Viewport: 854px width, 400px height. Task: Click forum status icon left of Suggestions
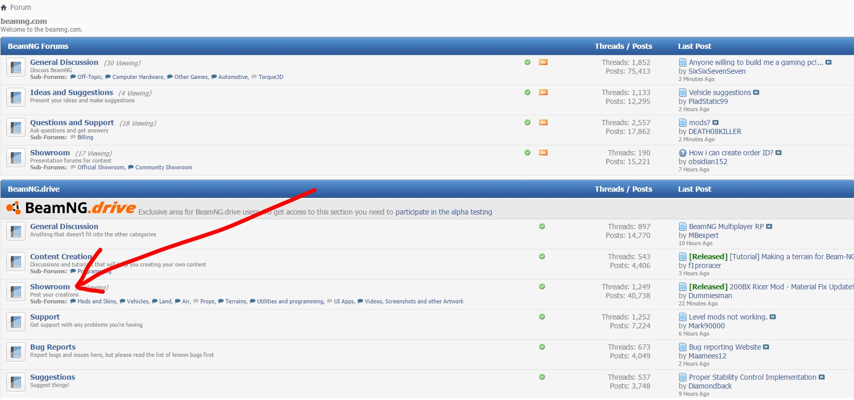[16, 382]
